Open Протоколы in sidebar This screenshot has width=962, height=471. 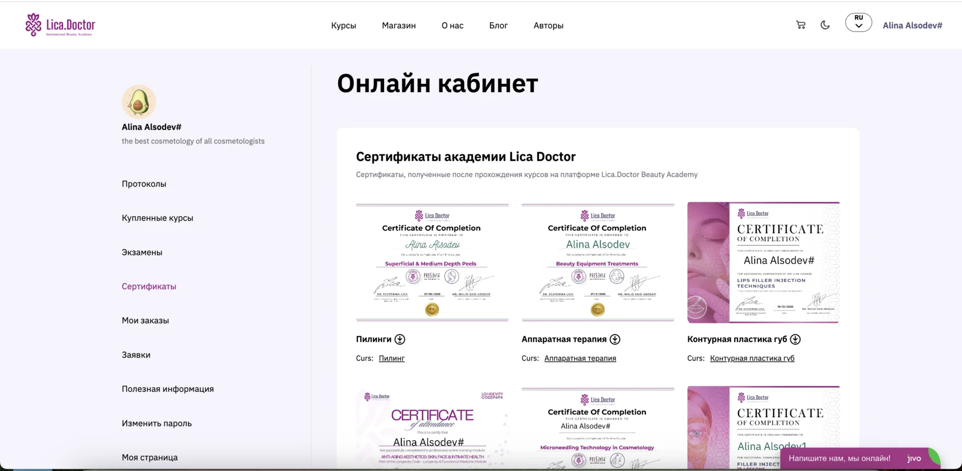(144, 184)
